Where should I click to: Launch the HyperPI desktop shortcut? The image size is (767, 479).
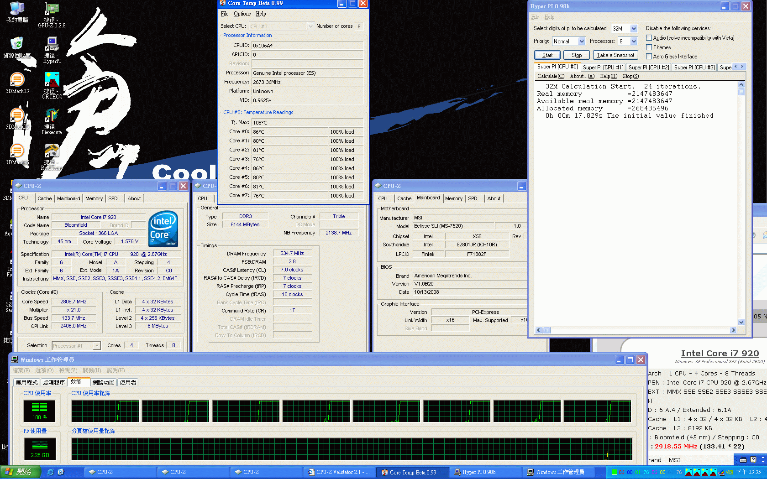pyautogui.click(x=52, y=50)
